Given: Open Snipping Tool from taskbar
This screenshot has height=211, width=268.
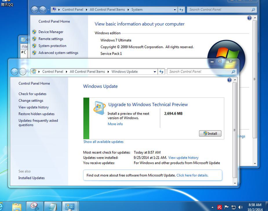Looking at the screenshot, I should [x=35, y=206].
